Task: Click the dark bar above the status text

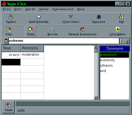Action: click(x=73, y=104)
